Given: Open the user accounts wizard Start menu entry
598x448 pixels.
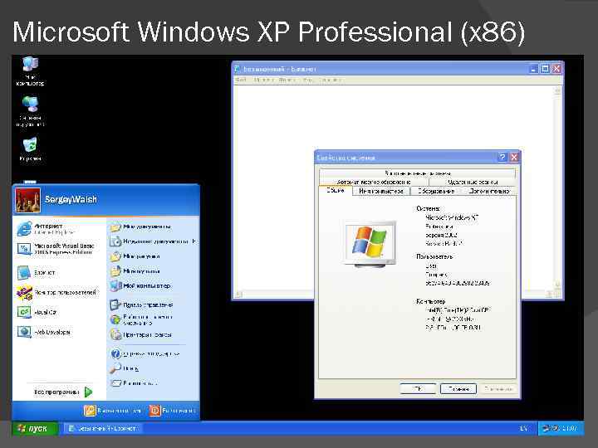Looking at the screenshot, I should [x=57, y=292].
